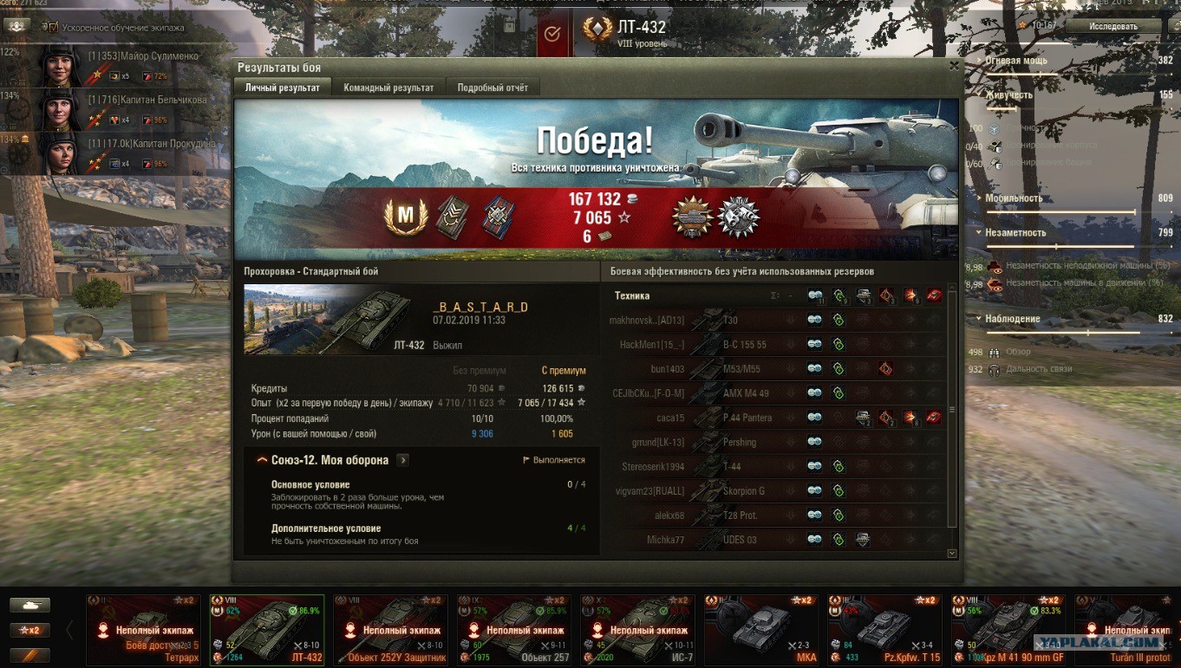This screenshot has width=1181, height=668.
Task: Open the Подробный отчёт tab
Action: point(493,88)
